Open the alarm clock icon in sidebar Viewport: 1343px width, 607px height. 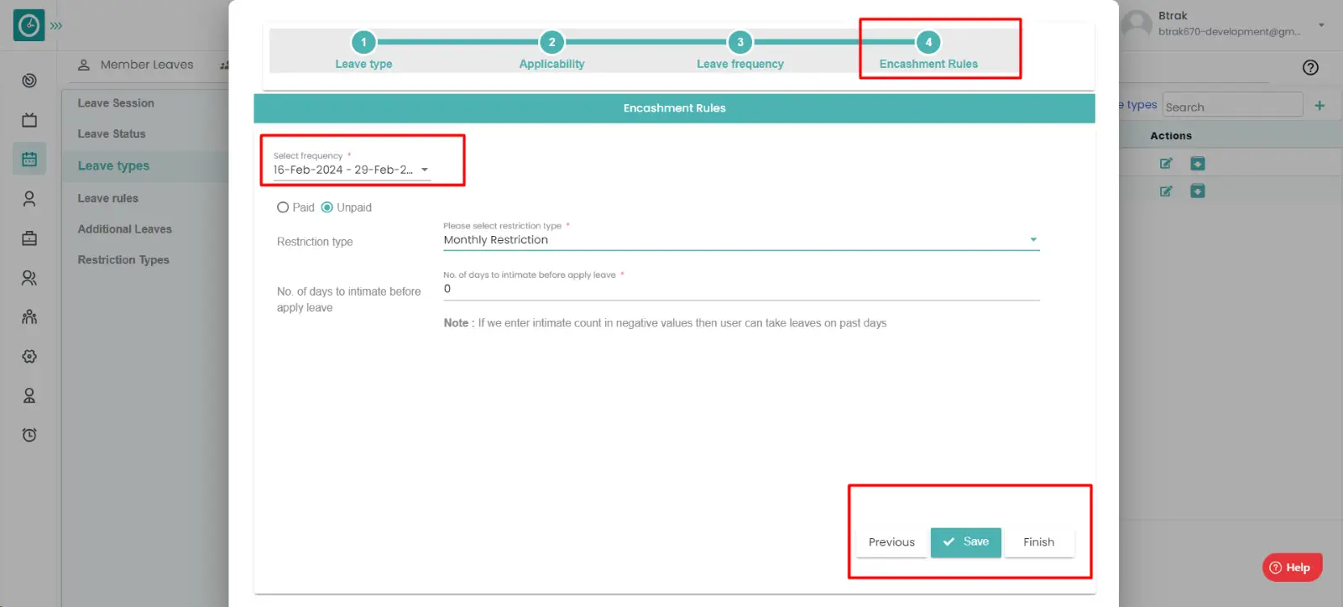29,435
